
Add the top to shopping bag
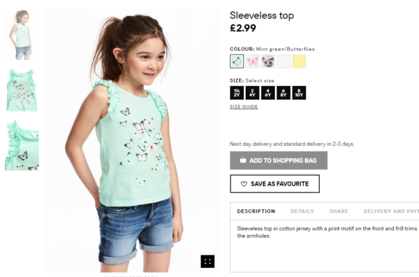tap(279, 160)
